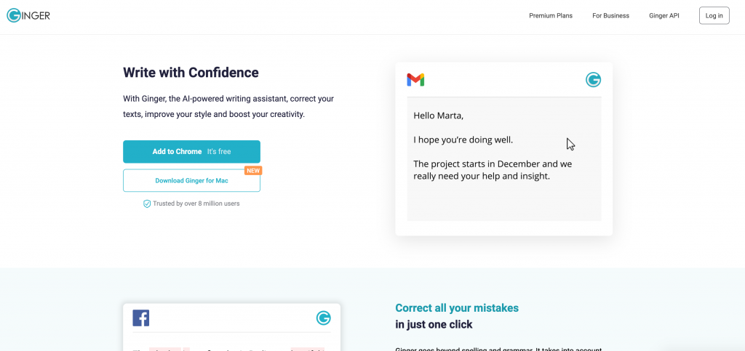Click the Correct all your mistakes heading
The image size is (745, 351).
point(457,308)
